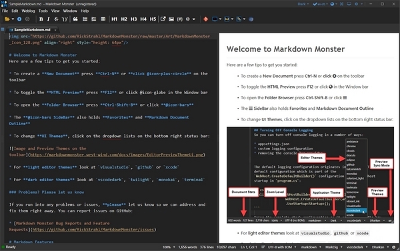Open the settings gear in the title bar
Viewport: 400px width, 251px height.
pyautogui.click(x=357, y=4)
